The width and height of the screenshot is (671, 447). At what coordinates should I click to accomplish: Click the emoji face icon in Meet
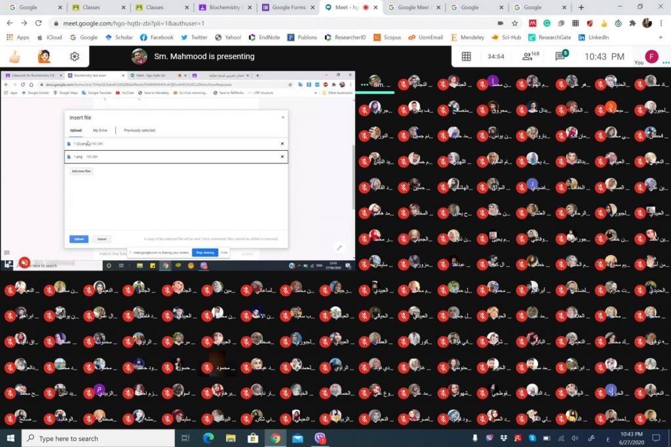coord(45,56)
